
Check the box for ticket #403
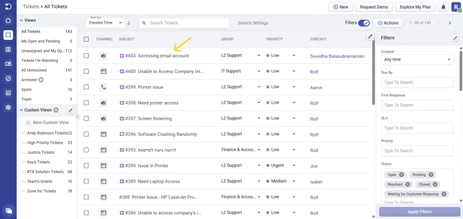coord(86,56)
